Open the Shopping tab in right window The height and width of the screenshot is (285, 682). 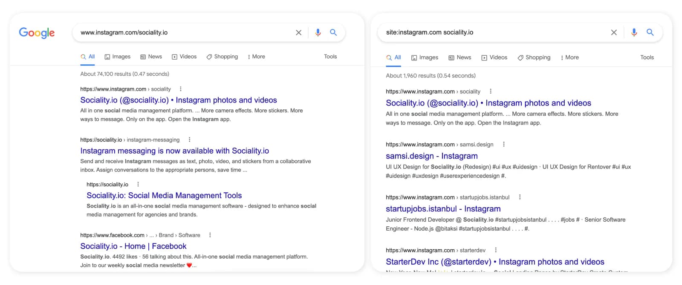[534, 57]
